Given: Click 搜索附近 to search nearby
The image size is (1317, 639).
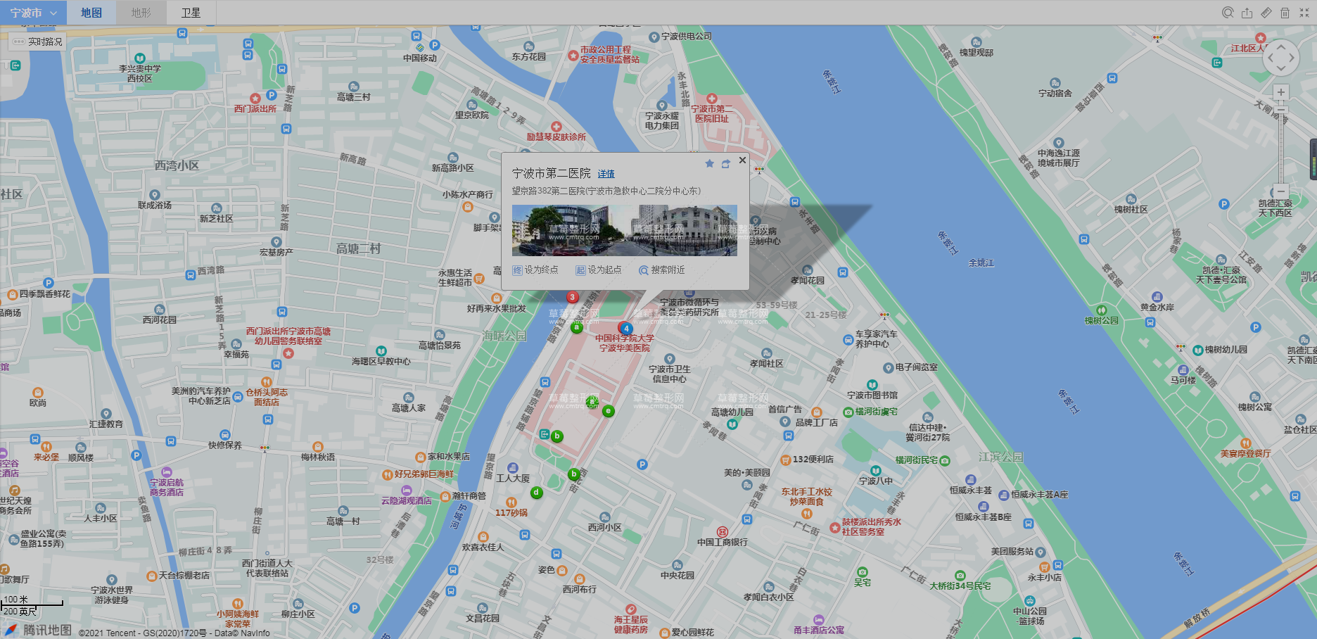Looking at the screenshot, I should click(x=662, y=270).
